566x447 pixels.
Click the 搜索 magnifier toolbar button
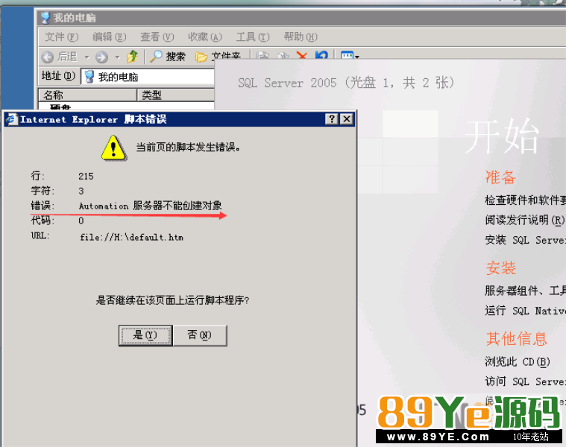point(168,56)
